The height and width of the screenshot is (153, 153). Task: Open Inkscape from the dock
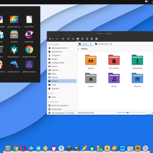point(69,148)
